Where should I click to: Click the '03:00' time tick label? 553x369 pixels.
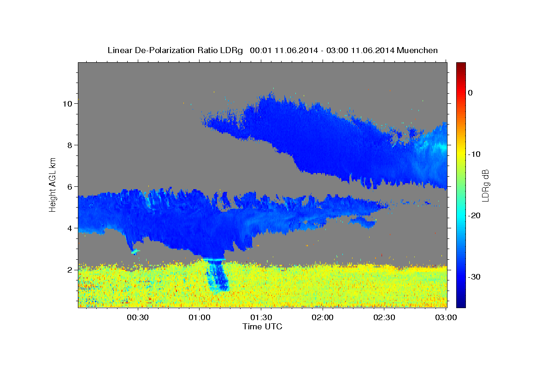coord(446,318)
